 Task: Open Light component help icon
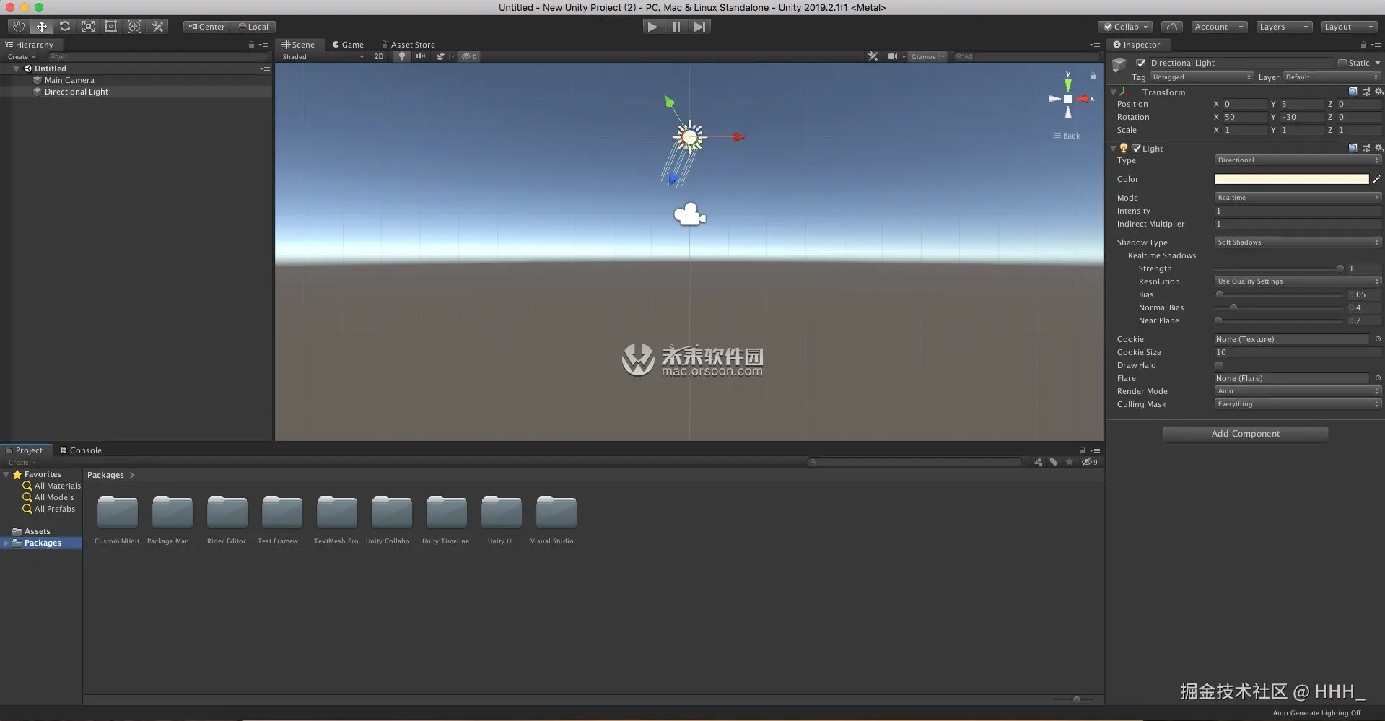(1353, 148)
